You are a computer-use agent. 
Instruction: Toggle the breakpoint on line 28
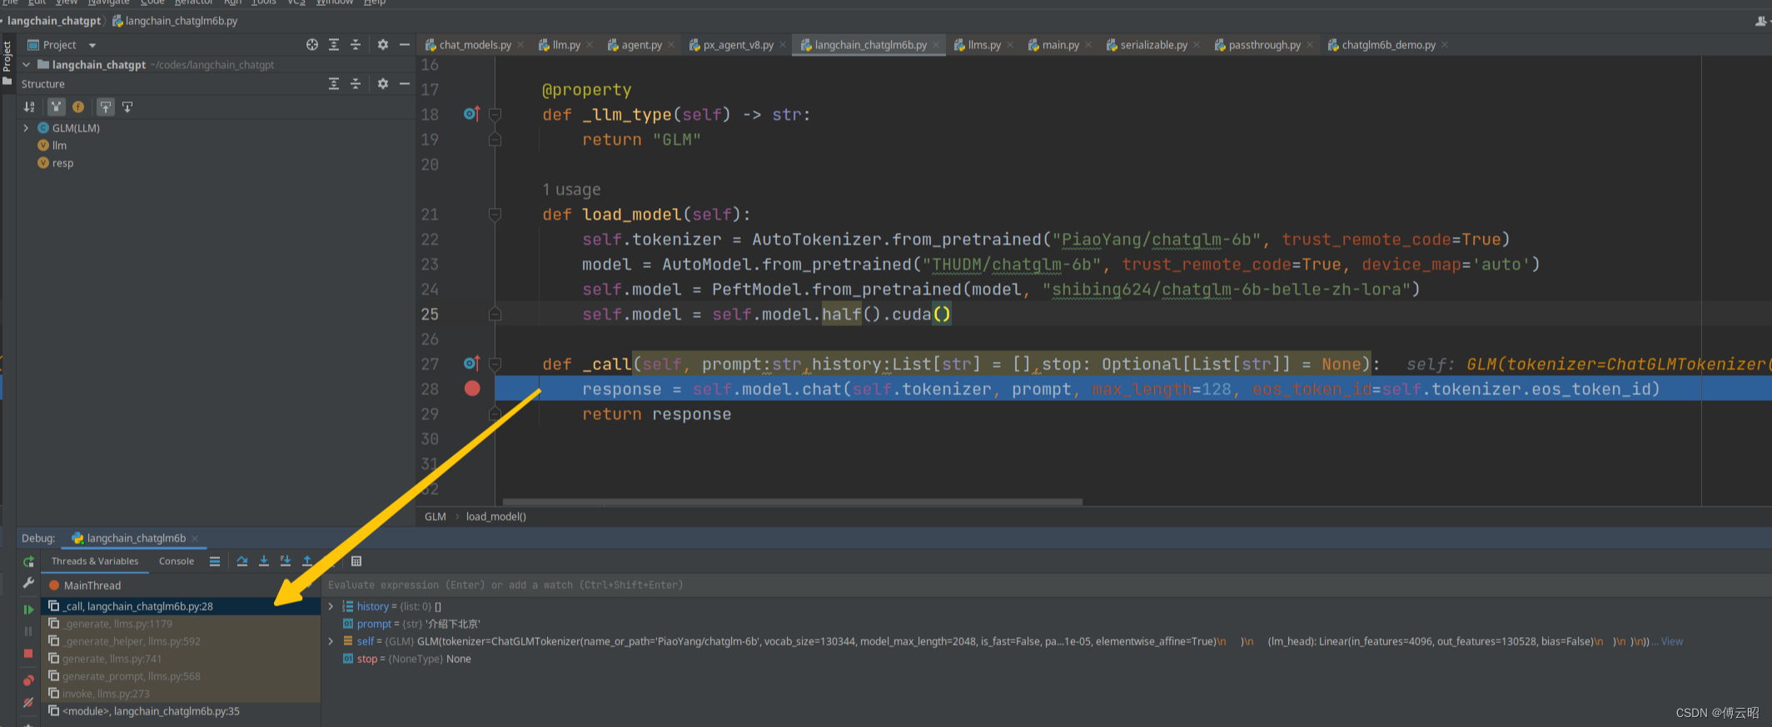click(472, 388)
